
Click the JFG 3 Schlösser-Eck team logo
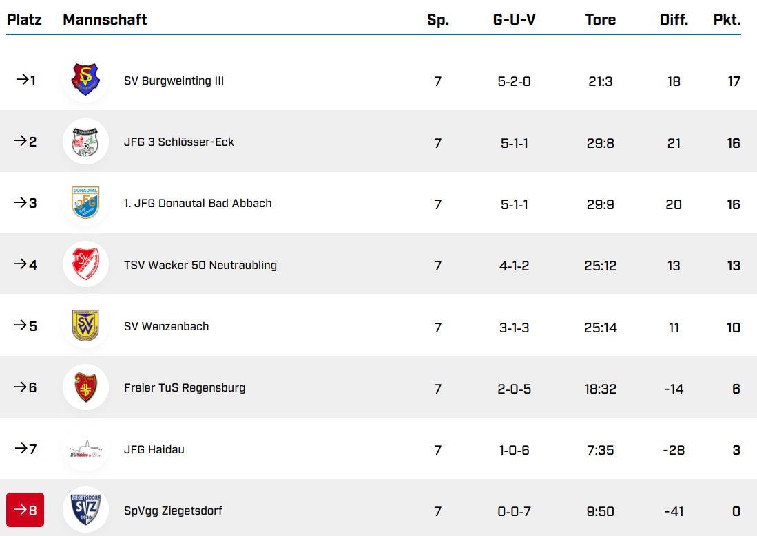pos(85,142)
